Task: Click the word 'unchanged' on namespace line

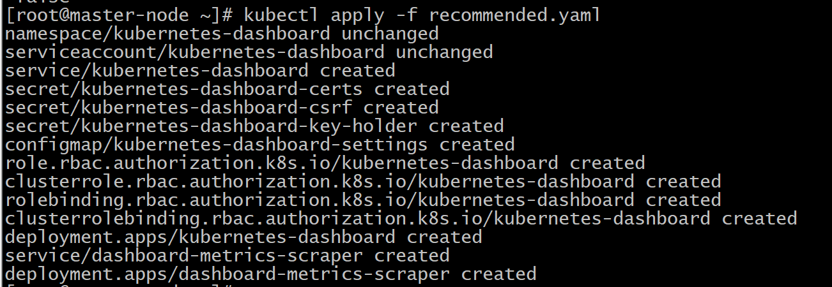Action: (390, 33)
